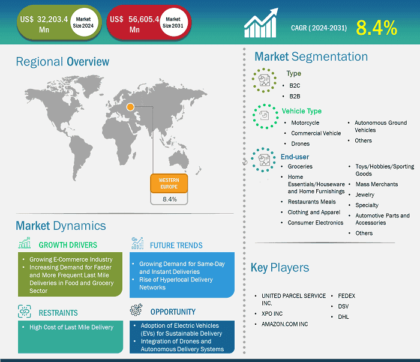This screenshot has height=362, width=420.
Task: Click the Groceries bullet item
Action: click(300, 166)
